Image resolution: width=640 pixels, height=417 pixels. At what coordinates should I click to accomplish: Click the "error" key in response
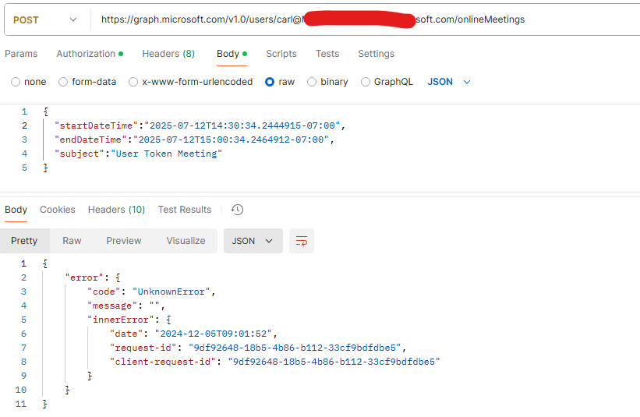tap(84, 277)
